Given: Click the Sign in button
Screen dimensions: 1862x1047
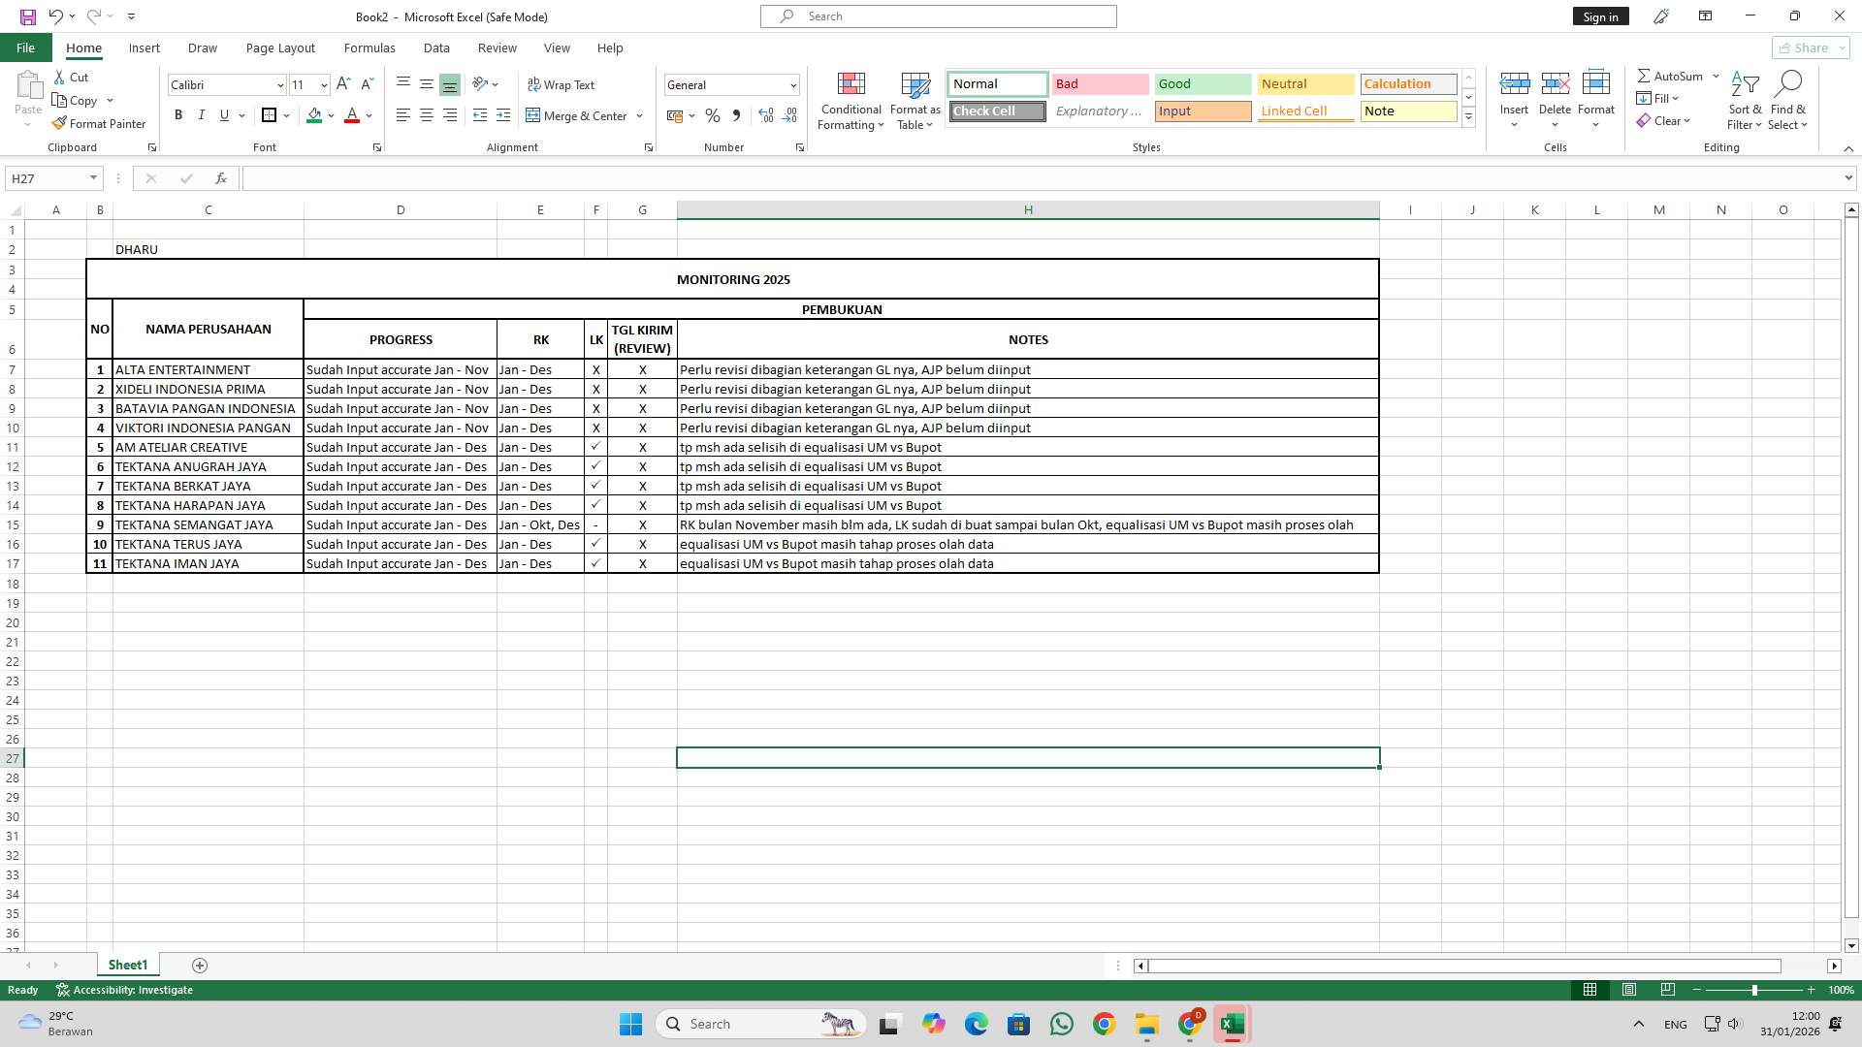Looking at the screenshot, I should [x=1599, y=16].
